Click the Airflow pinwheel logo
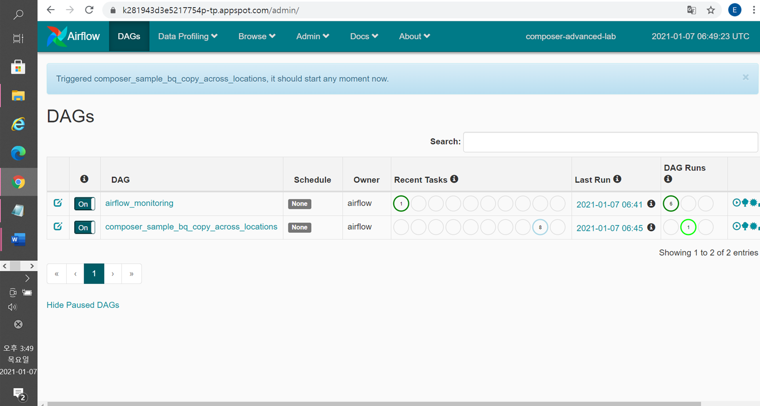This screenshot has height=406, width=760. tap(57, 36)
